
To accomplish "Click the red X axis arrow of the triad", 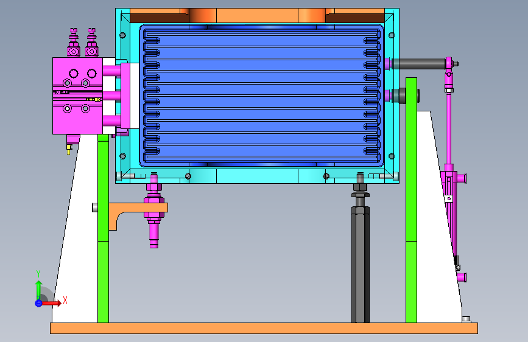I will [51, 303].
